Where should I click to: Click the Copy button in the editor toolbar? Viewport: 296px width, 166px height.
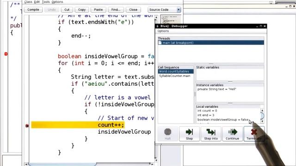[82, 10]
